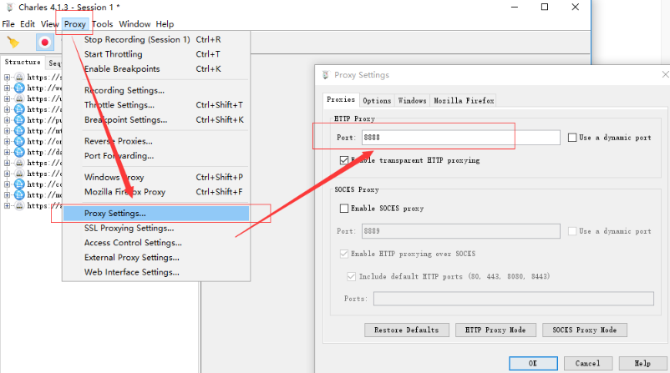The image size is (670, 373).
Task: Click HTTP Proxy Mode button
Action: click(495, 330)
